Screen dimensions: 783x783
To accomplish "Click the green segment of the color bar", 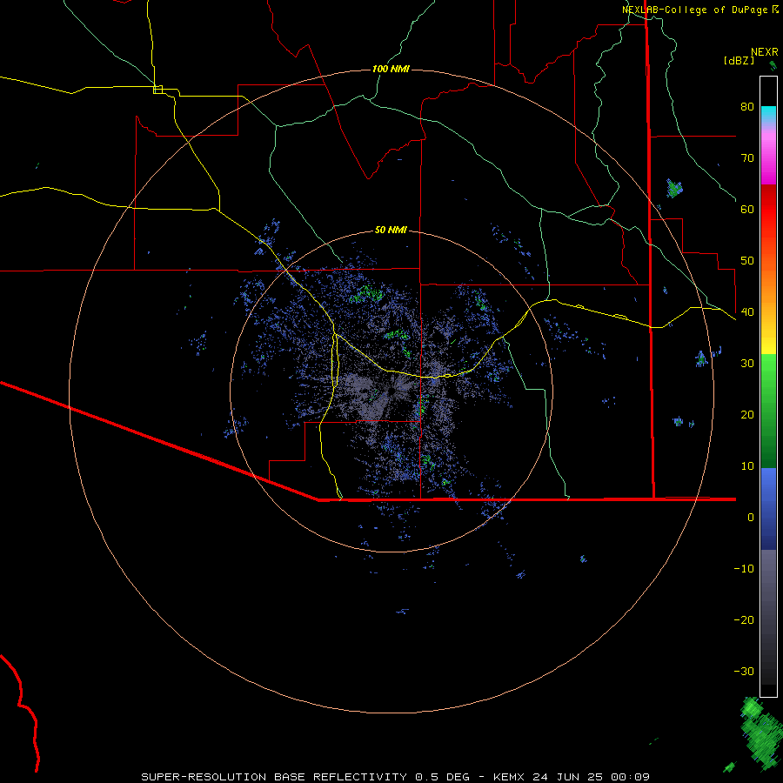I will click(768, 412).
